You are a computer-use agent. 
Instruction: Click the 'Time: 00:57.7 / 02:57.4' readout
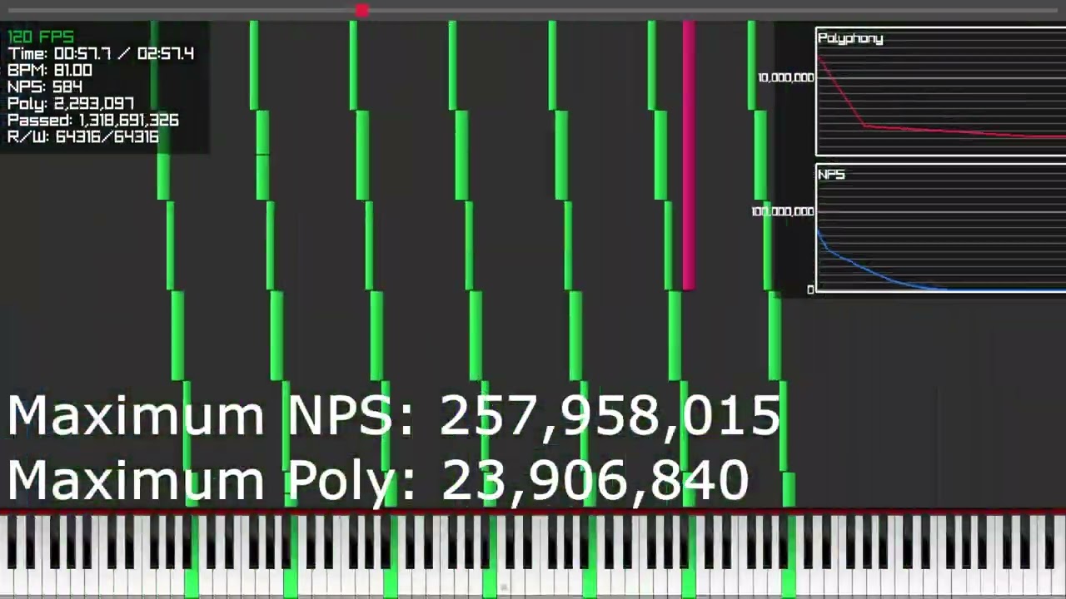(x=101, y=54)
